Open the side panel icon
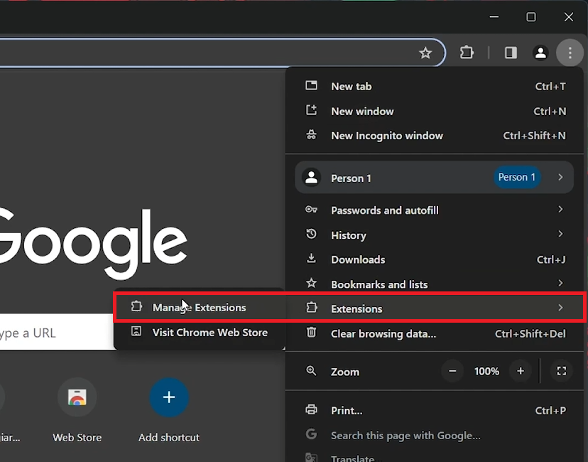Image resolution: width=588 pixels, height=462 pixels. point(510,53)
